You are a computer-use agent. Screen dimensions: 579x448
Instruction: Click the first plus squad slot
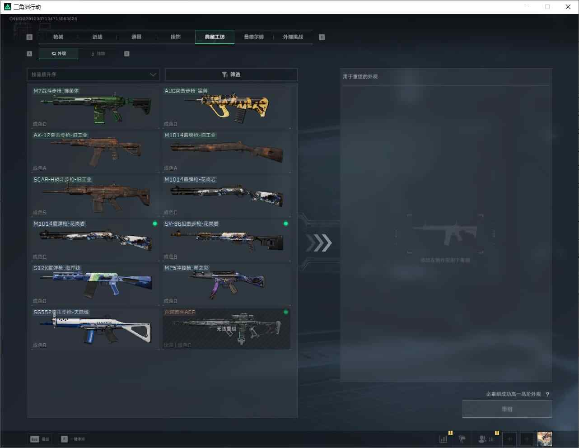pos(509,439)
